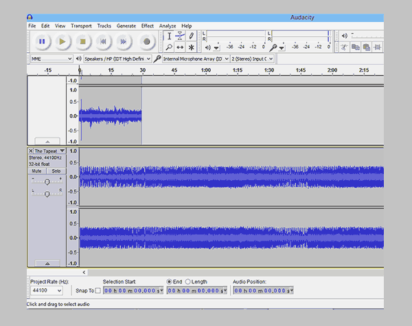412x326 pixels.
Task: Click the selection End time field
Action: [197, 291]
